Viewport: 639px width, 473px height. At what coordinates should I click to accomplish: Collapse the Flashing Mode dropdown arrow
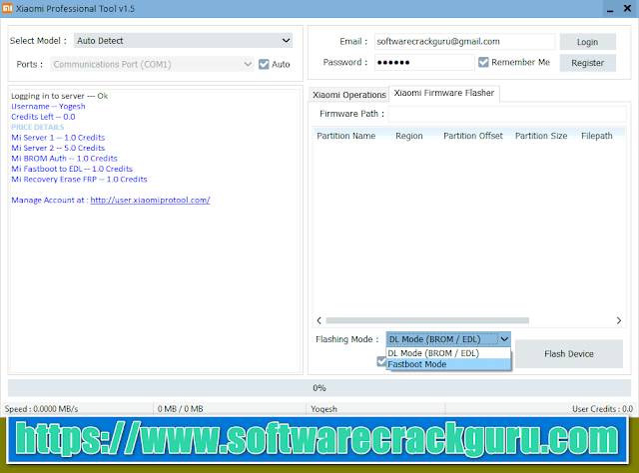point(504,339)
